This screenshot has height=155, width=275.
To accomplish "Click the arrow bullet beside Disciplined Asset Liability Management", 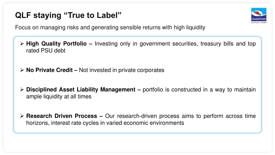I will [22, 89].
